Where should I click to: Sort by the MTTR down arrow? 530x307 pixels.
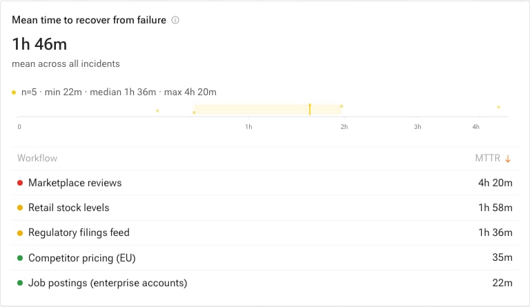click(x=508, y=159)
